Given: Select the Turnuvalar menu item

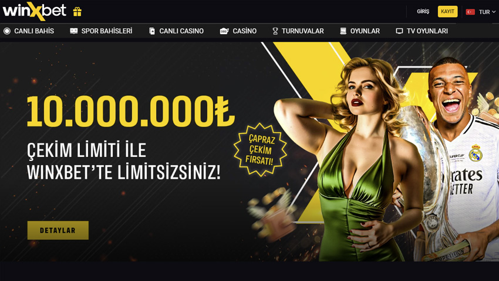Looking at the screenshot, I should tap(298, 31).
